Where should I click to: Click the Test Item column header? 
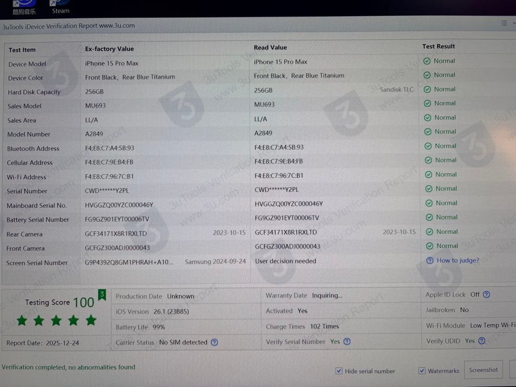click(x=21, y=50)
